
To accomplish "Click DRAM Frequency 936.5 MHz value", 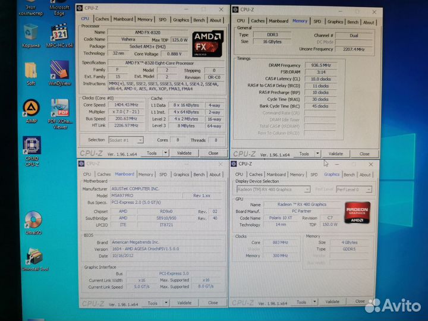I will [321, 65].
